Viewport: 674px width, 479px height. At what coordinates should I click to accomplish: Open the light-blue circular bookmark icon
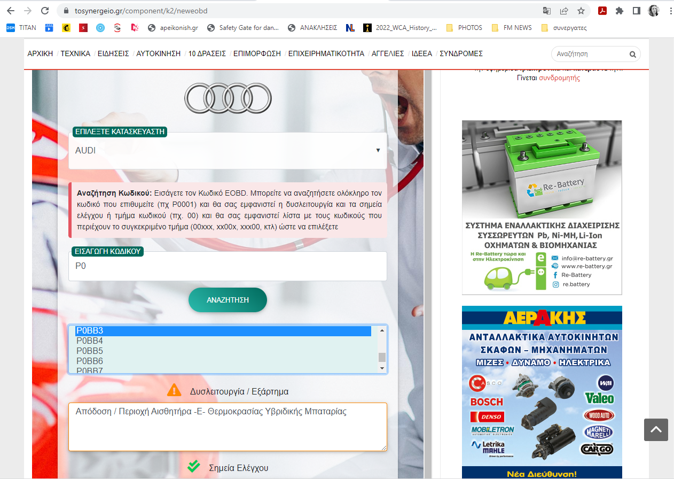(100, 28)
